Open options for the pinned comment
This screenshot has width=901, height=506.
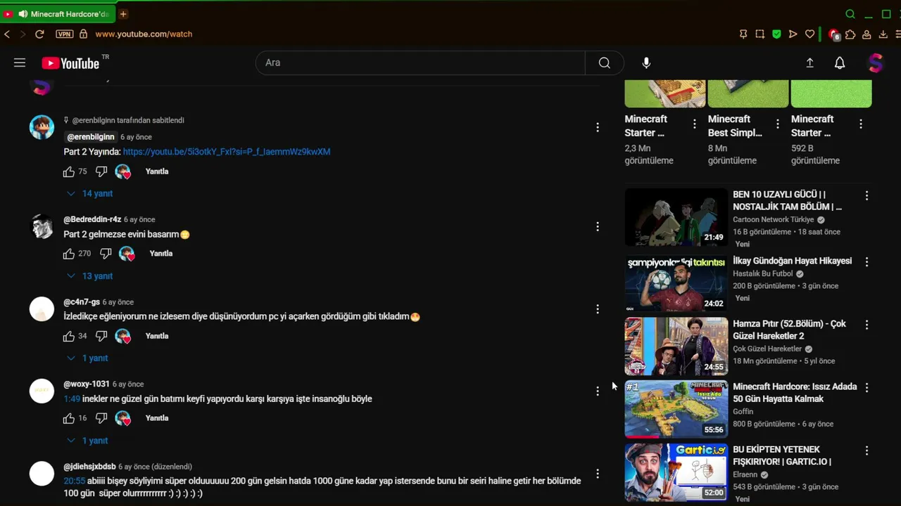click(x=598, y=127)
